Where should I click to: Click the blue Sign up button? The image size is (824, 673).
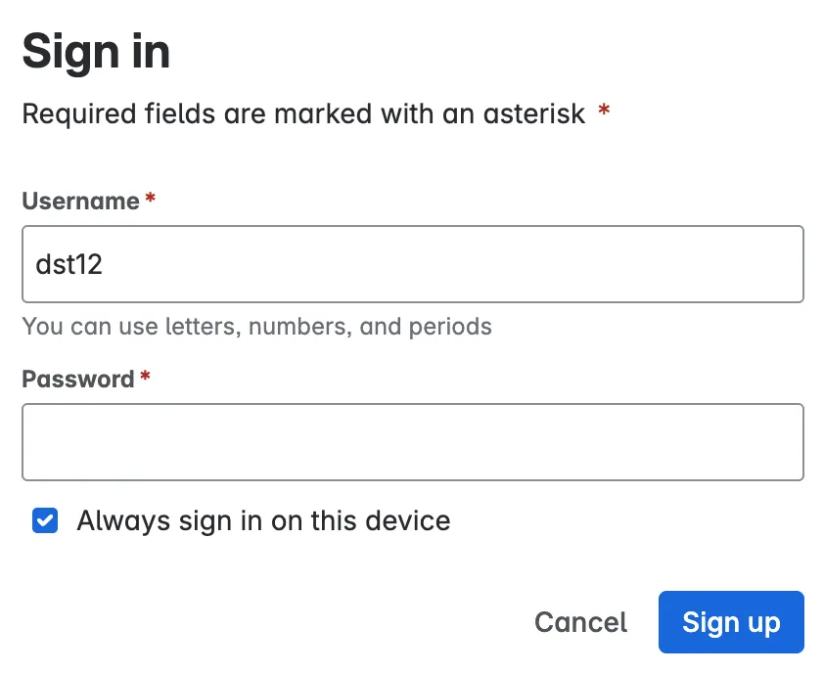731,622
